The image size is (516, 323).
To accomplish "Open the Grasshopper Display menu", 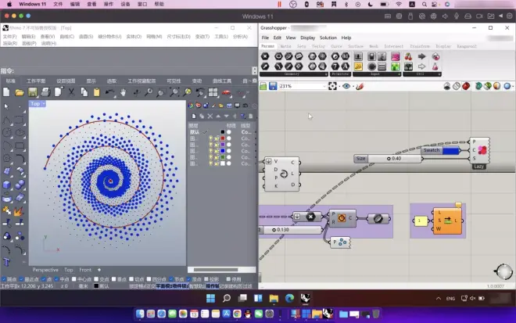I will [308, 38].
